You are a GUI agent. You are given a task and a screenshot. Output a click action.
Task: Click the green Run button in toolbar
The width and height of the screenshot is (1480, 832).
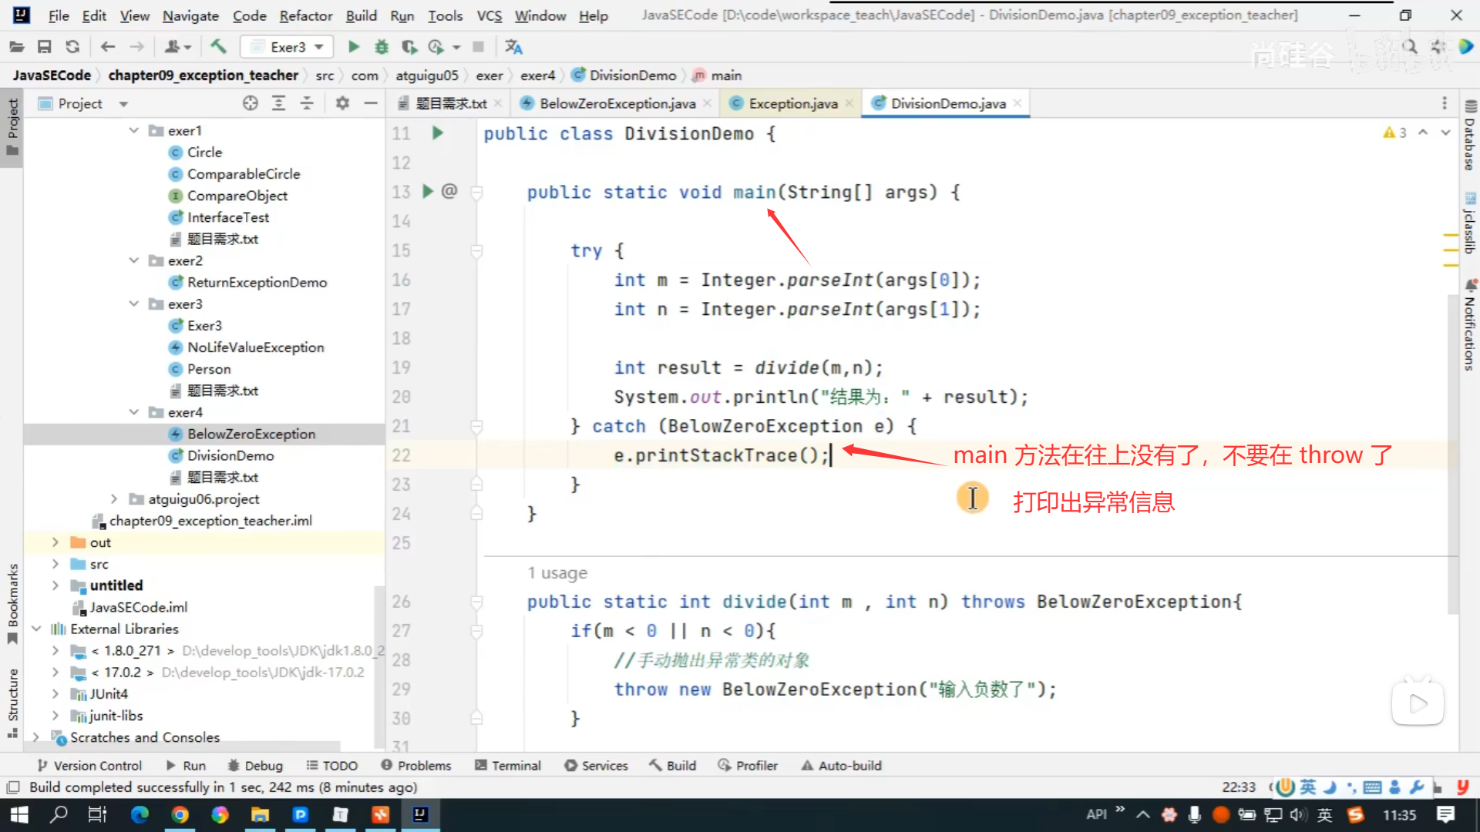pyautogui.click(x=353, y=47)
